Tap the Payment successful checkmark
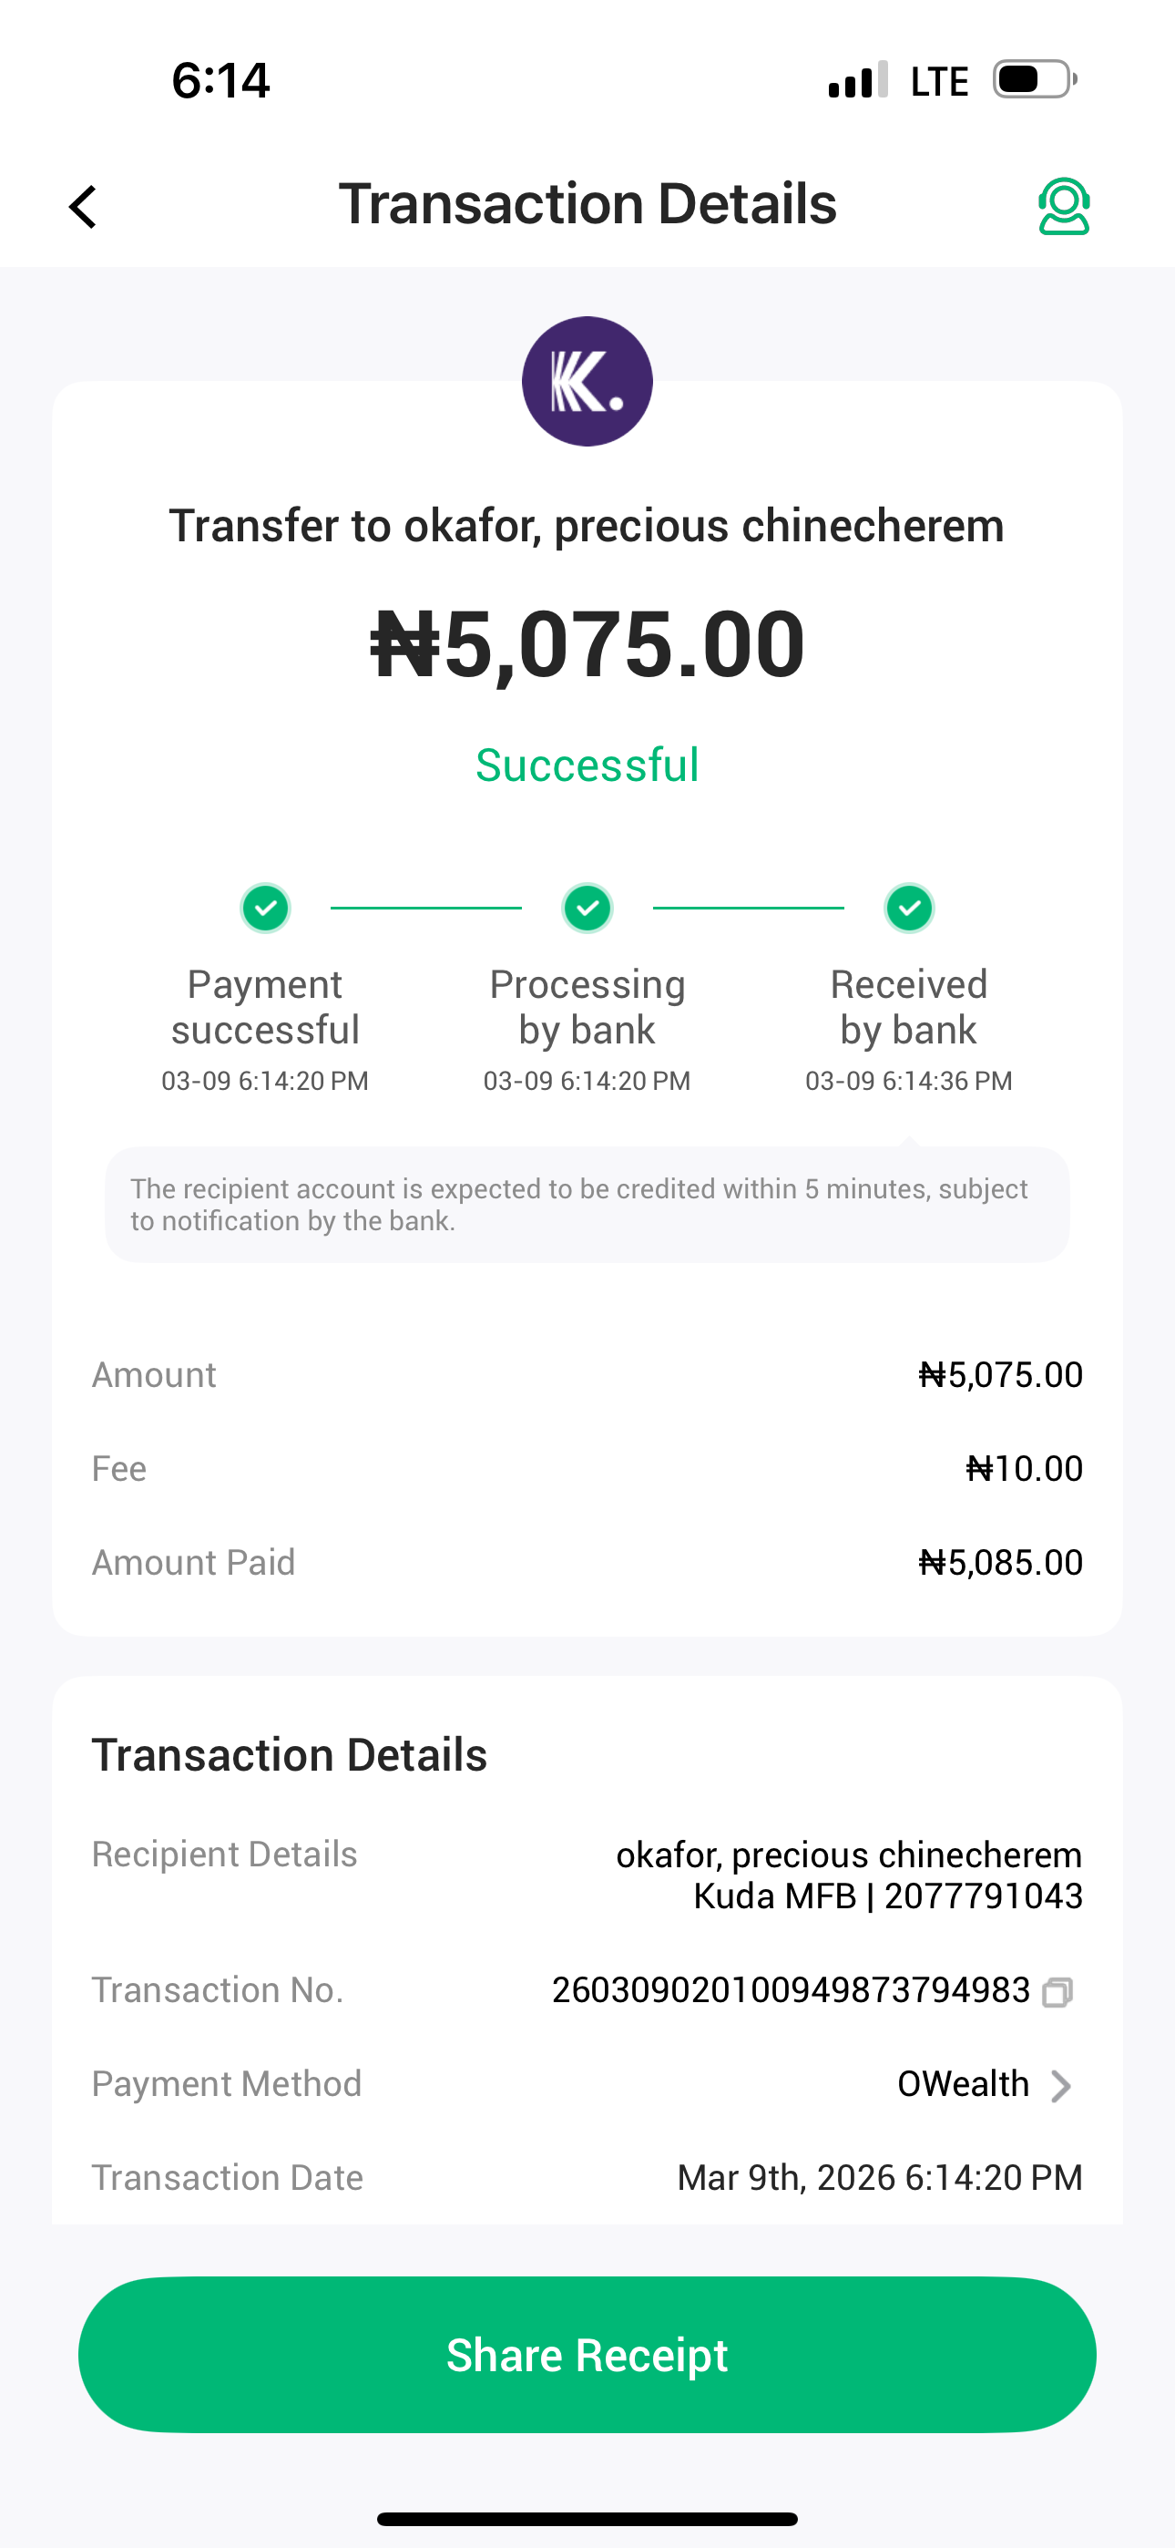 point(265,908)
